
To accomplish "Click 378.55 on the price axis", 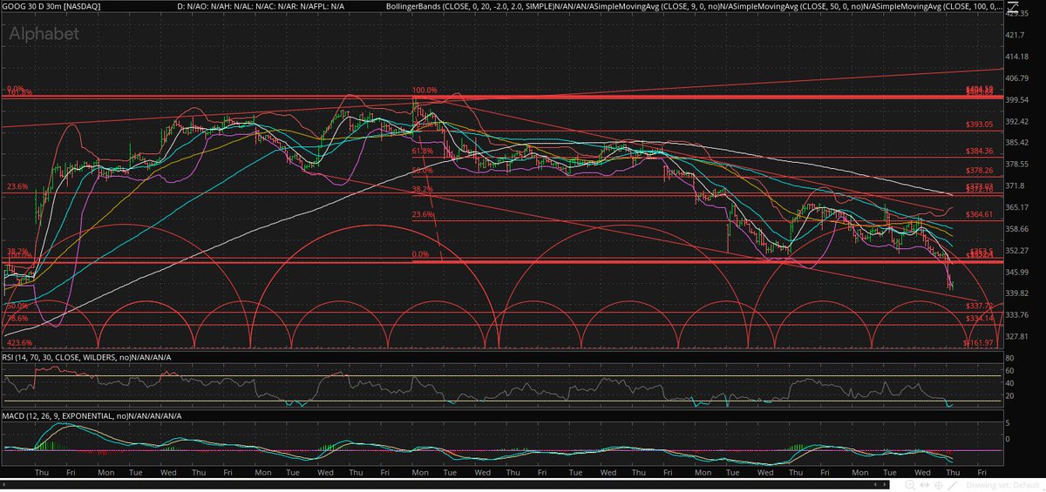I will (1018, 165).
